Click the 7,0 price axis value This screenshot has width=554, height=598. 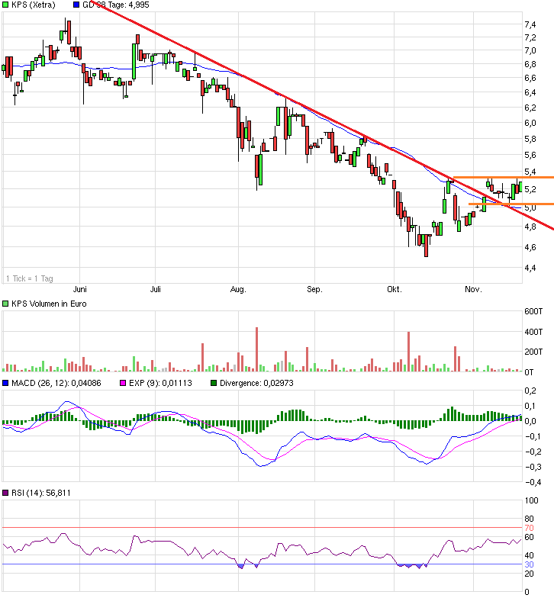[530, 50]
